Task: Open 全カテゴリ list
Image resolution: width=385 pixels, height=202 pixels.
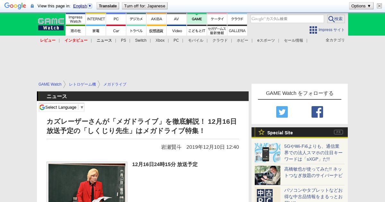Action: coord(335,40)
